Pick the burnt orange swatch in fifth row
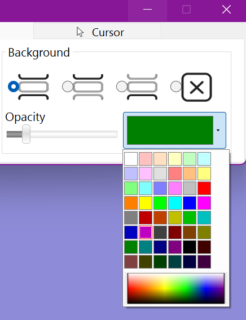 tap(160, 218)
